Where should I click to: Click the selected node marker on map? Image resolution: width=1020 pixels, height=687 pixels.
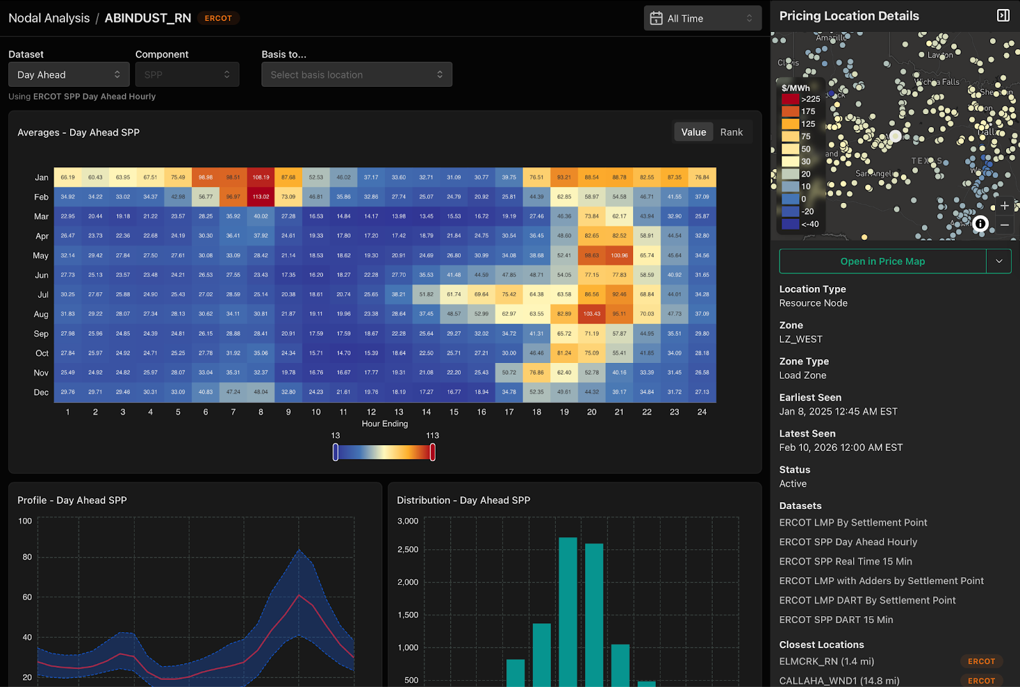coord(896,136)
